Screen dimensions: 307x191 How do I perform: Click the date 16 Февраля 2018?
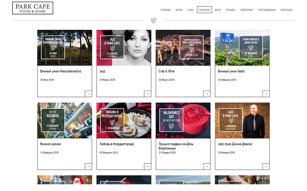50,153
